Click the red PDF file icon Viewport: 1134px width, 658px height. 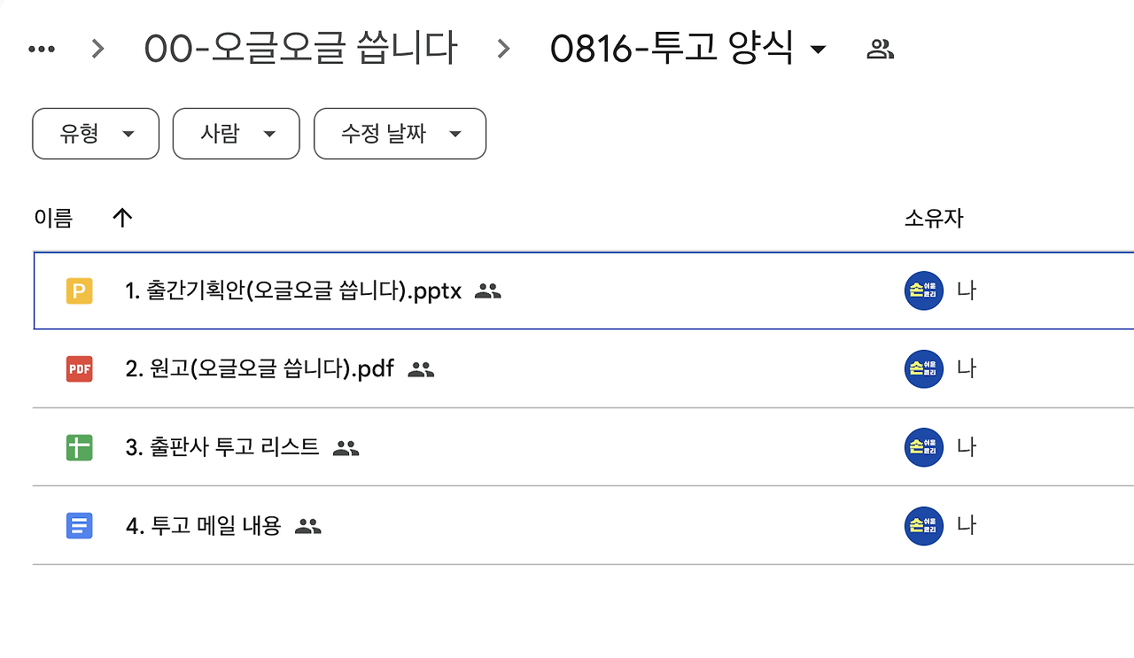pyautogui.click(x=79, y=368)
